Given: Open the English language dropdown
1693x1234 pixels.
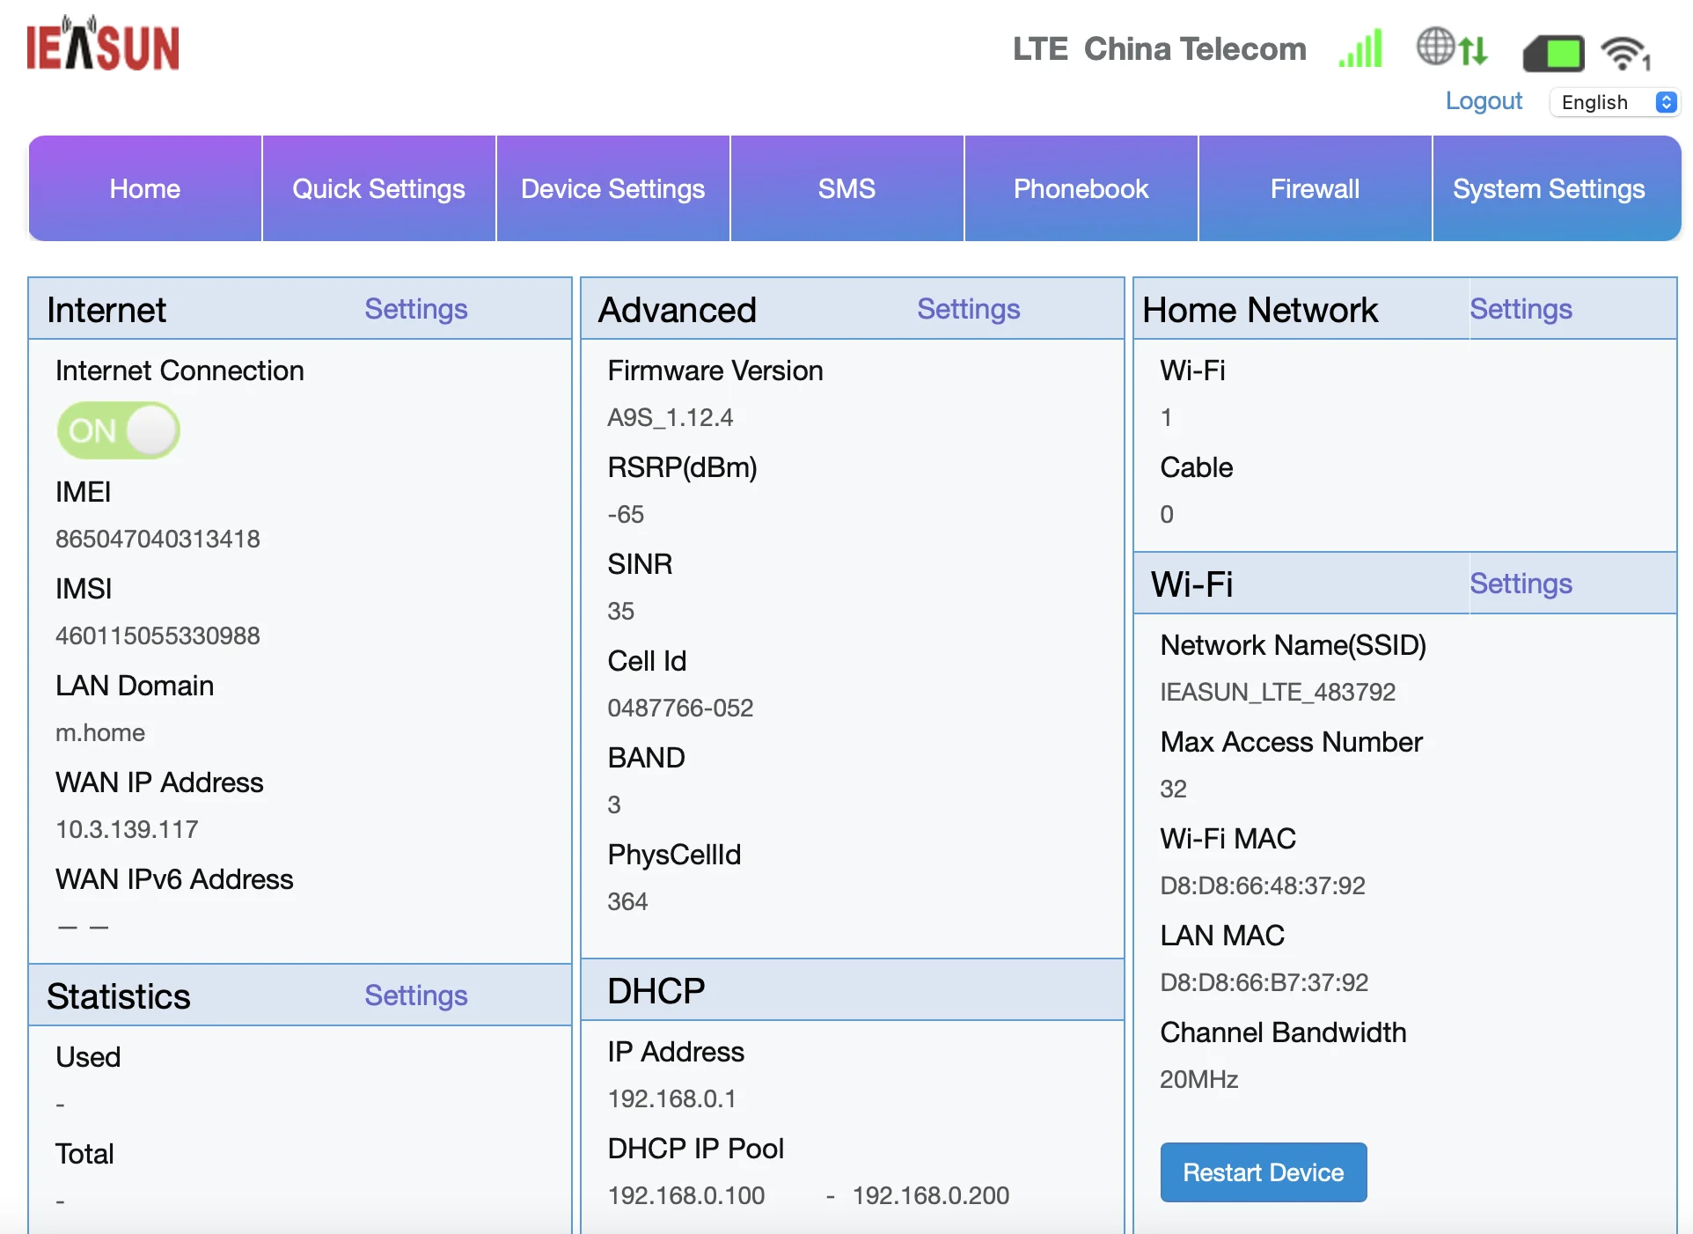Looking at the screenshot, I should [1615, 102].
